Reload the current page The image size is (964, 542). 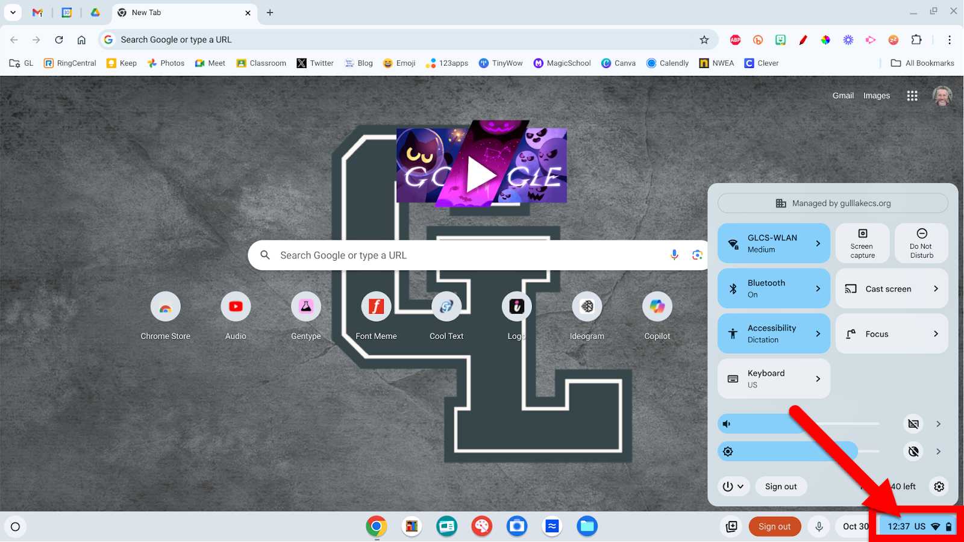59,40
